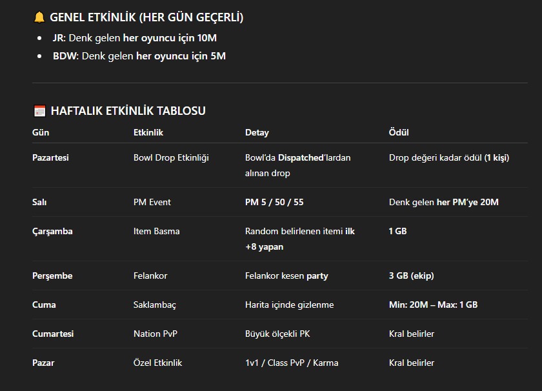The height and width of the screenshot is (391, 542).
Task: Click Min: 20M – Max: 1 GB reward
Action: pos(433,305)
